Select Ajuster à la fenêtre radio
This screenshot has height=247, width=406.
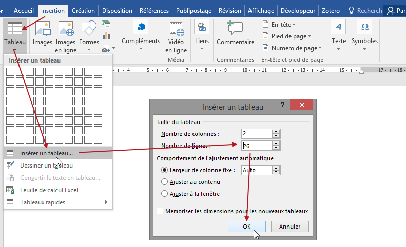[164, 194]
